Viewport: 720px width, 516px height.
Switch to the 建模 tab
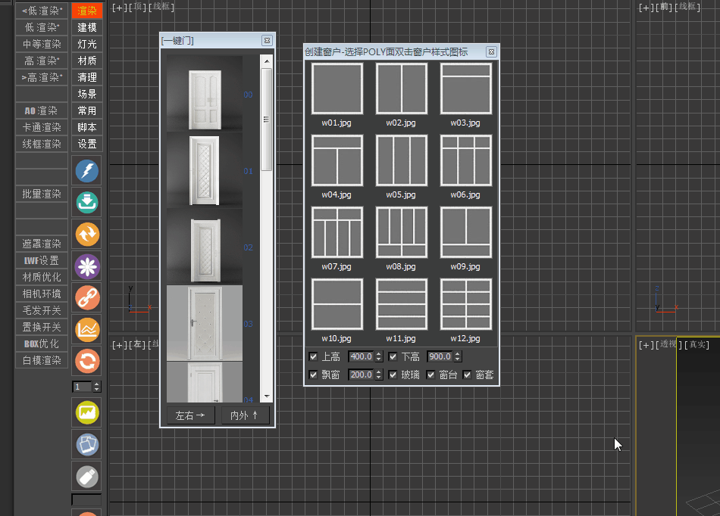click(86, 27)
